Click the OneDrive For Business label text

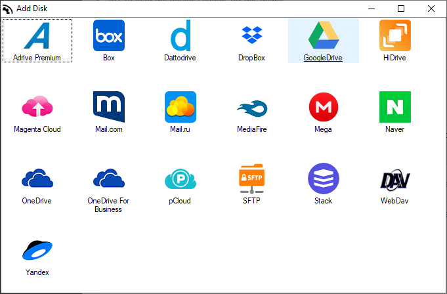(108, 205)
